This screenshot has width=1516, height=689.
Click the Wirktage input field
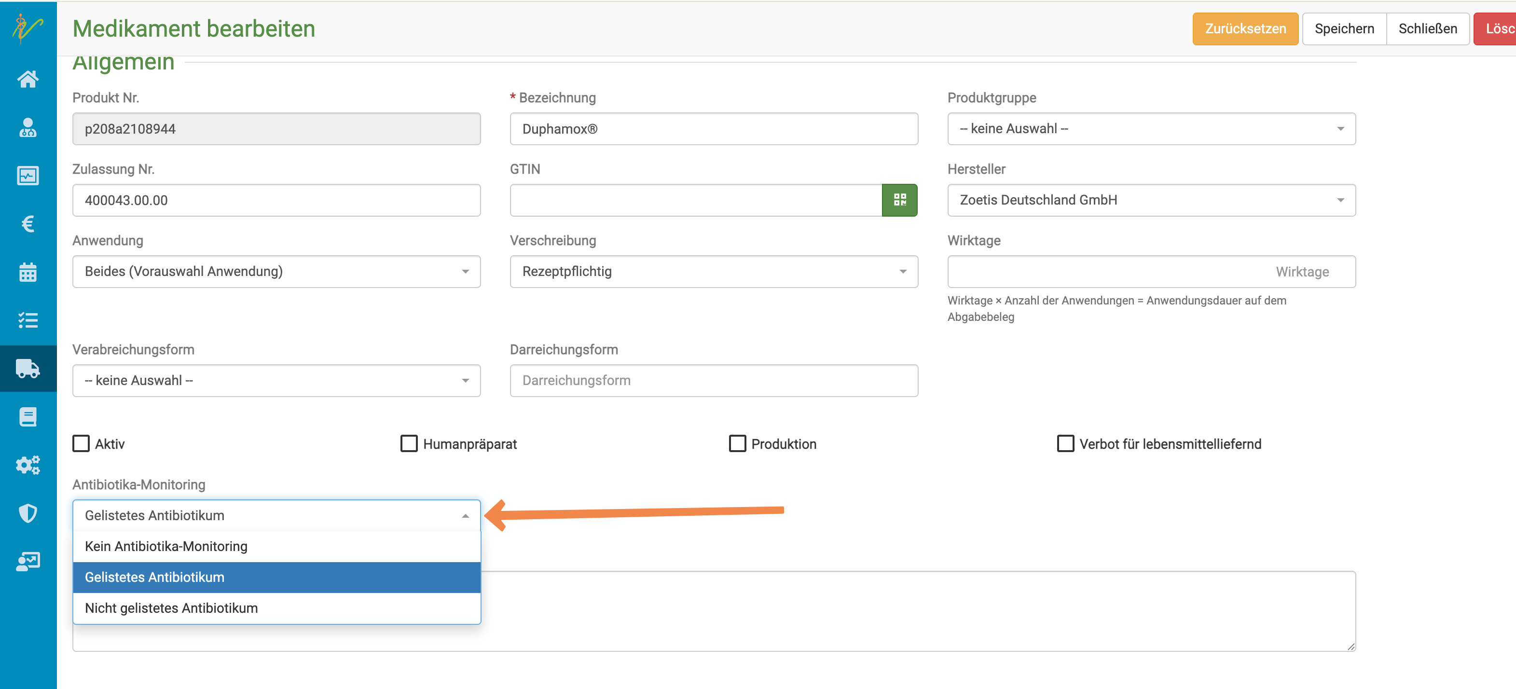(1151, 271)
